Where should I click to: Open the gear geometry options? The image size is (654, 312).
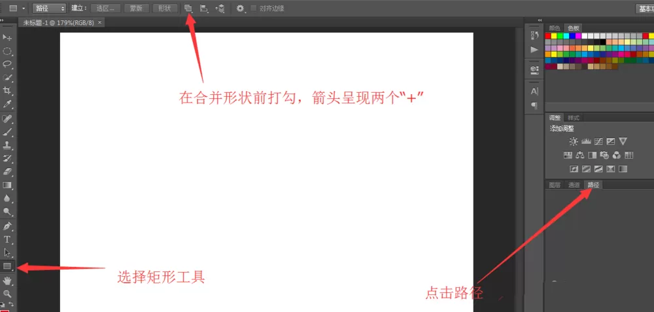point(241,8)
